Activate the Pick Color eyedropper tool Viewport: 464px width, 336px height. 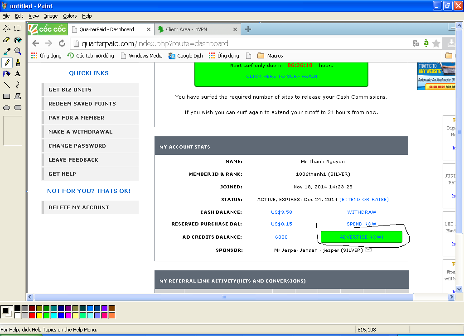tap(7, 51)
